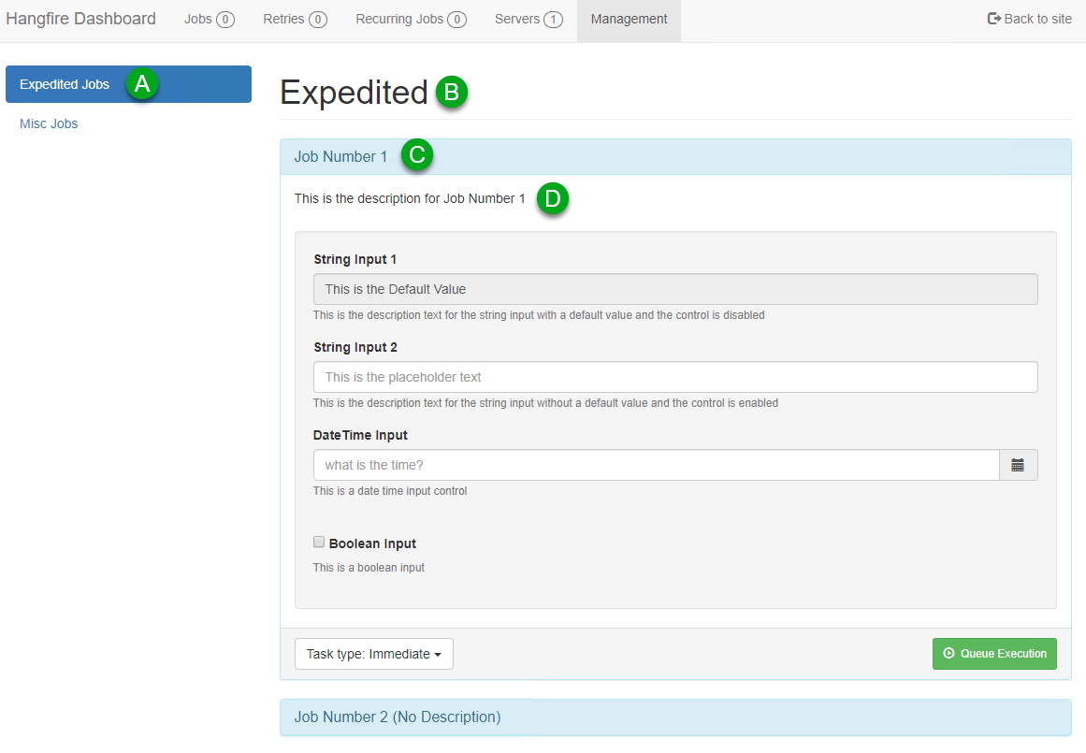Screen dimensions: 1086x753
Task: Click the String Input 1 label
Action: [355, 260]
